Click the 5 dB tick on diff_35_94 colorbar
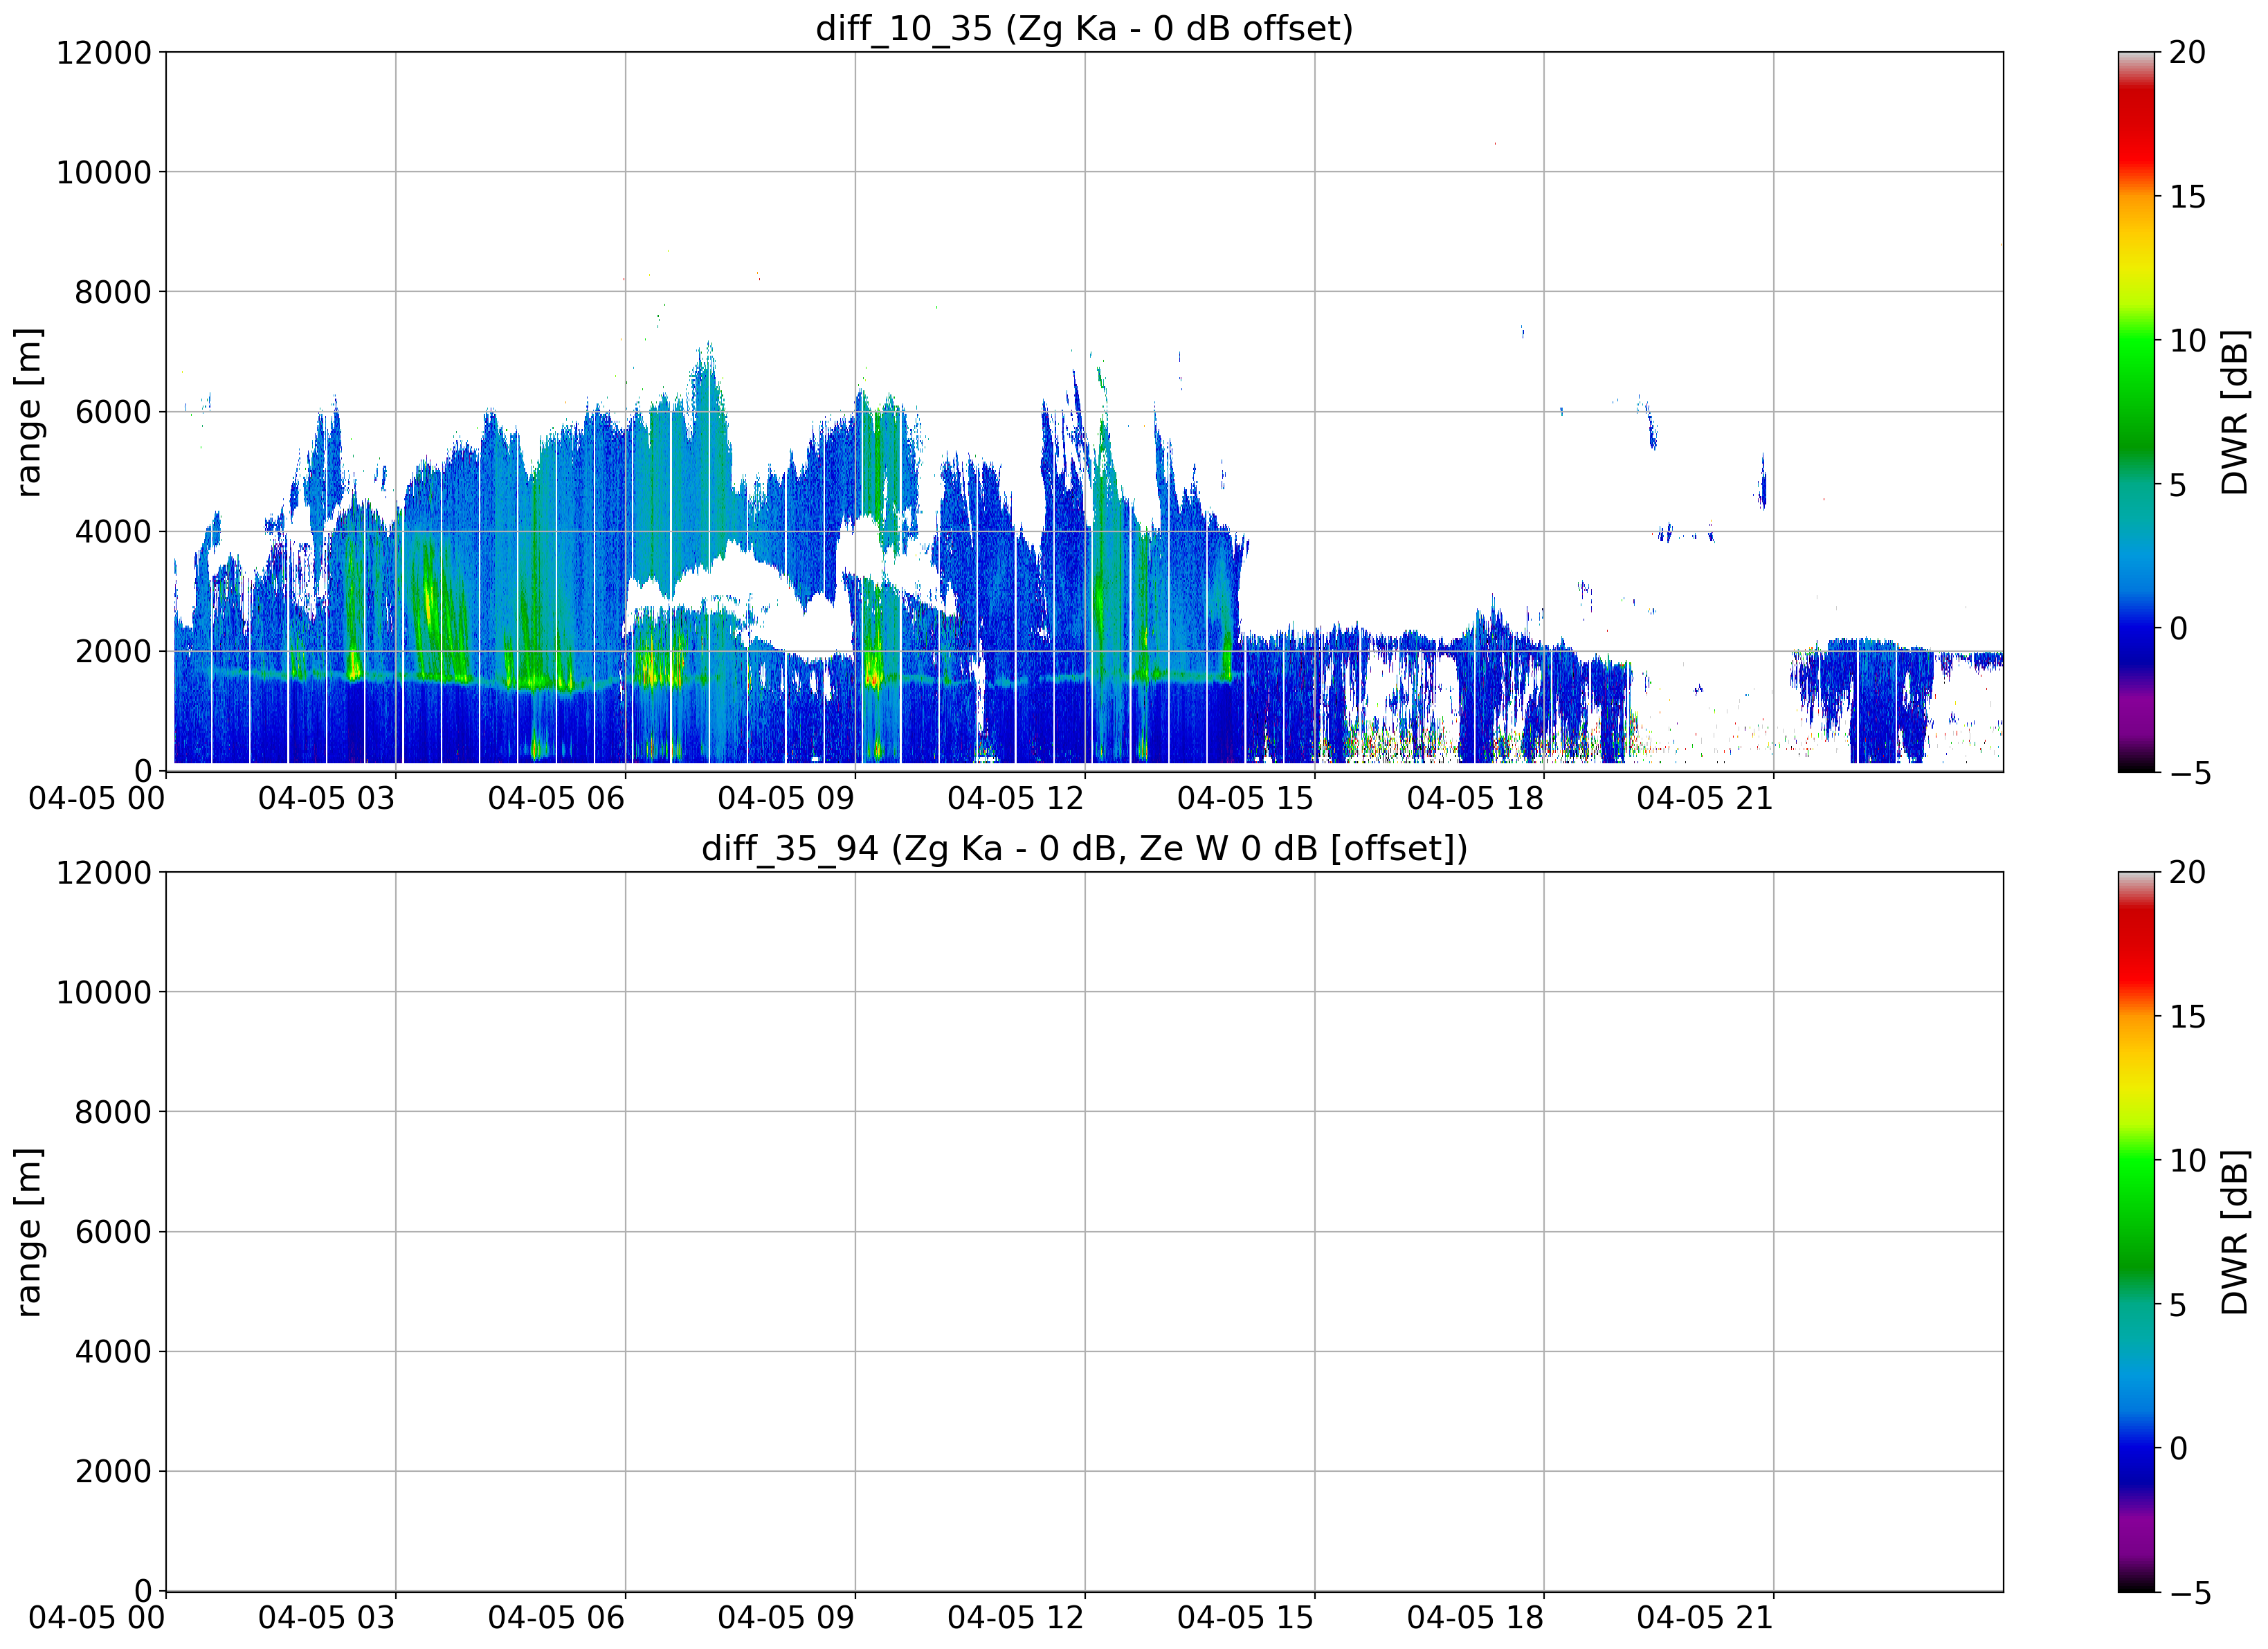The image size is (2268, 1649). (2178, 1305)
